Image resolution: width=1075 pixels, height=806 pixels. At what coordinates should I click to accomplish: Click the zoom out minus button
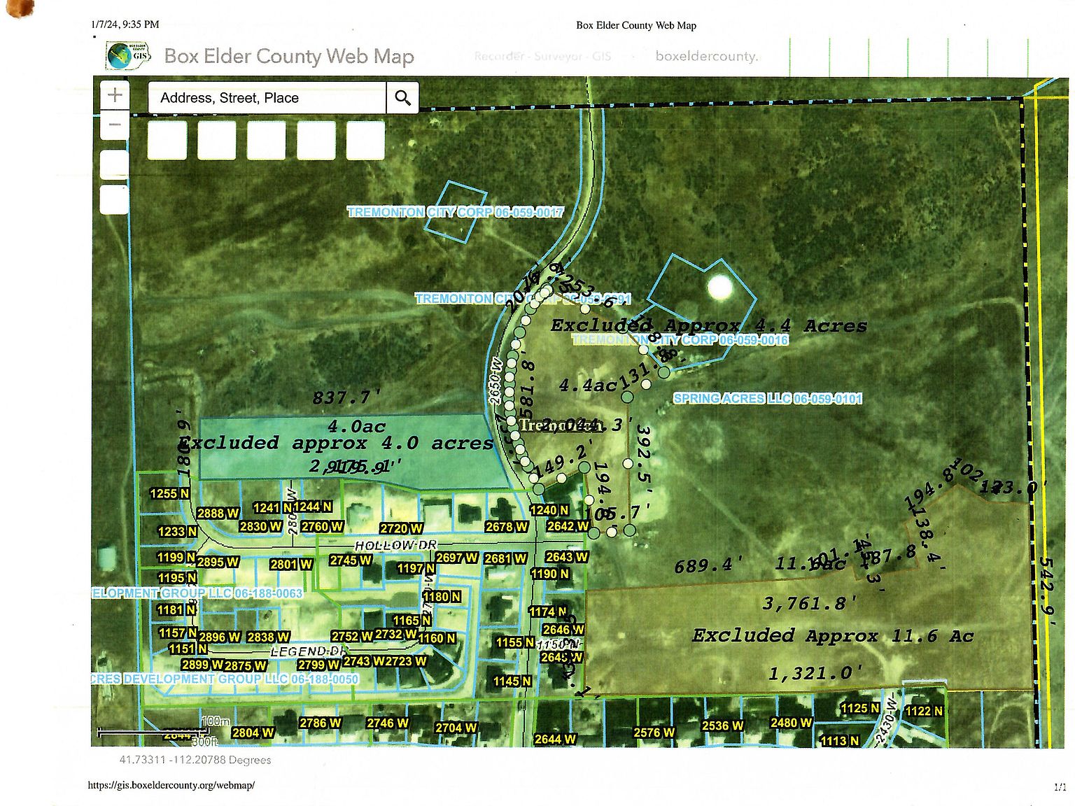click(x=114, y=124)
